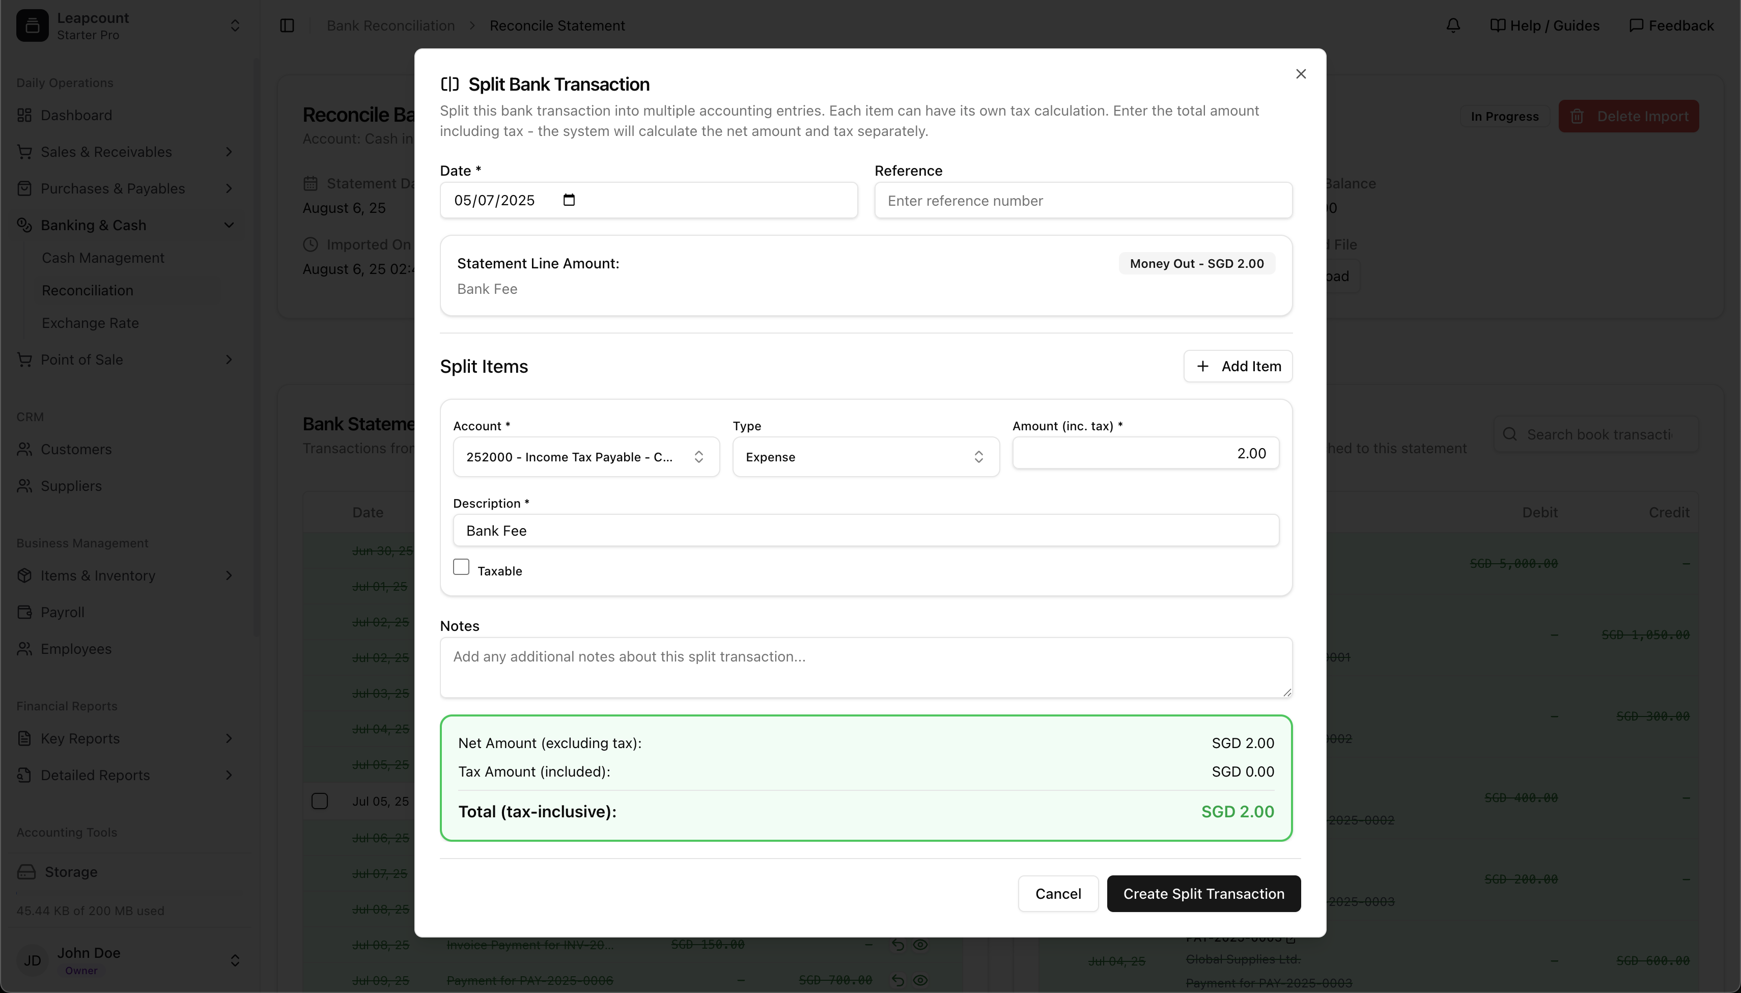Click the Sales & Receivables cart icon
The image size is (1741, 993).
(24, 151)
